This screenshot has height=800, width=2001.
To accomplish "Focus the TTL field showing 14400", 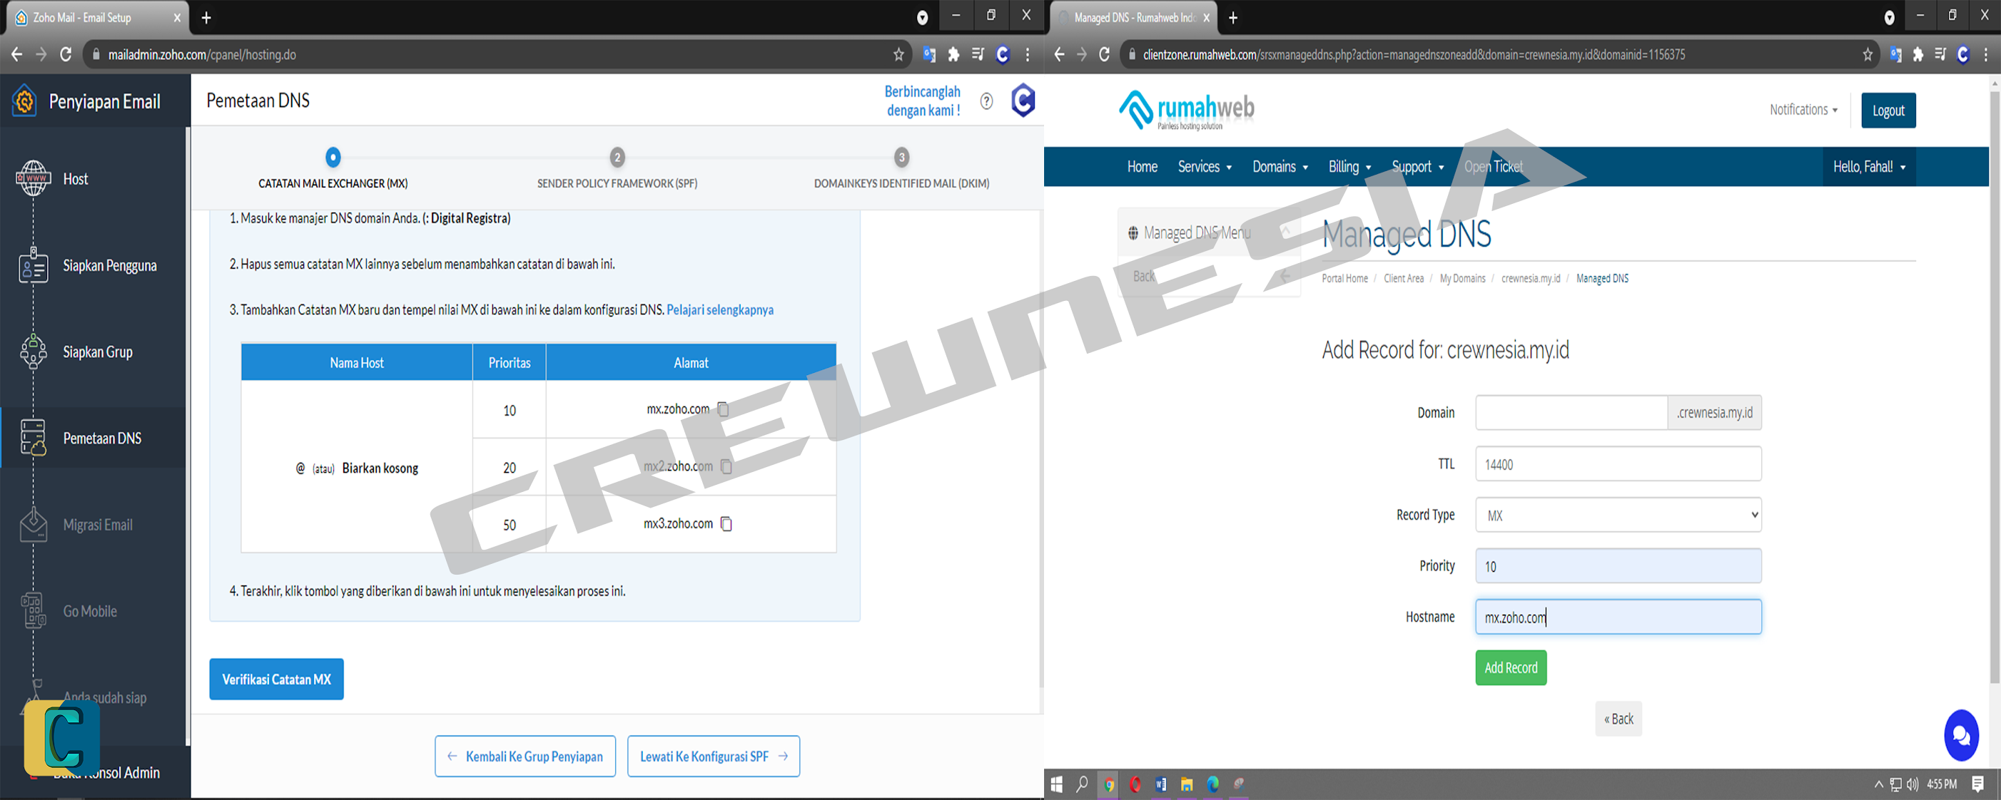I will tap(1618, 464).
